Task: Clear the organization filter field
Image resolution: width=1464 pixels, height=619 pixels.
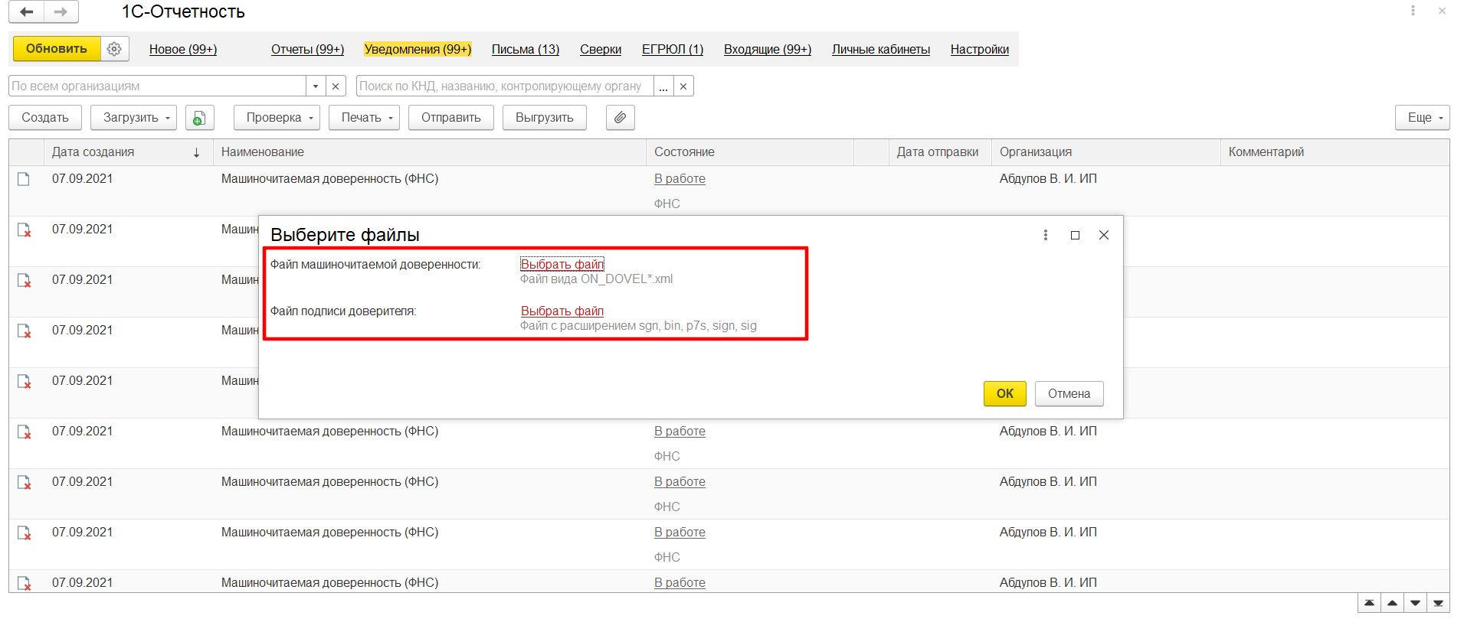Action: (x=336, y=86)
